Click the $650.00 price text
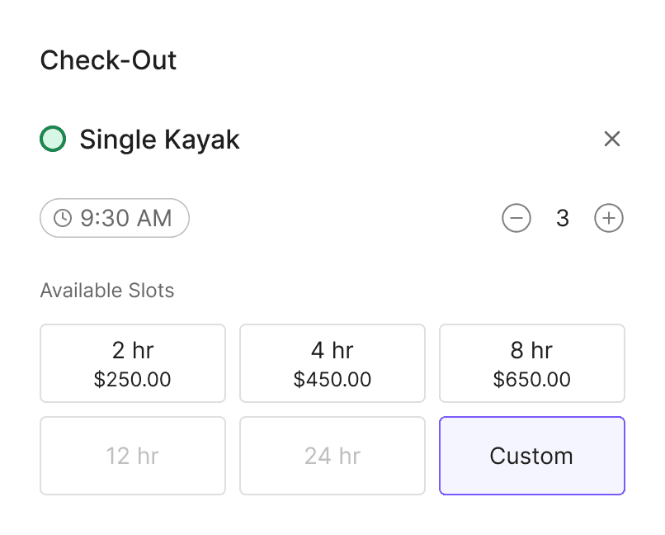Image resolution: width=665 pixels, height=535 pixels. [532, 380]
